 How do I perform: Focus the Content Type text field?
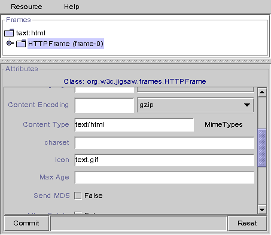click(134, 125)
